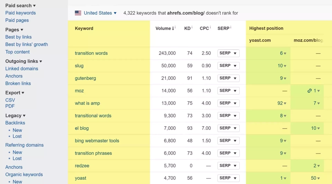Open SERP dropdown for yoast
This screenshot has width=332, height=184.
click(x=229, y=178)
